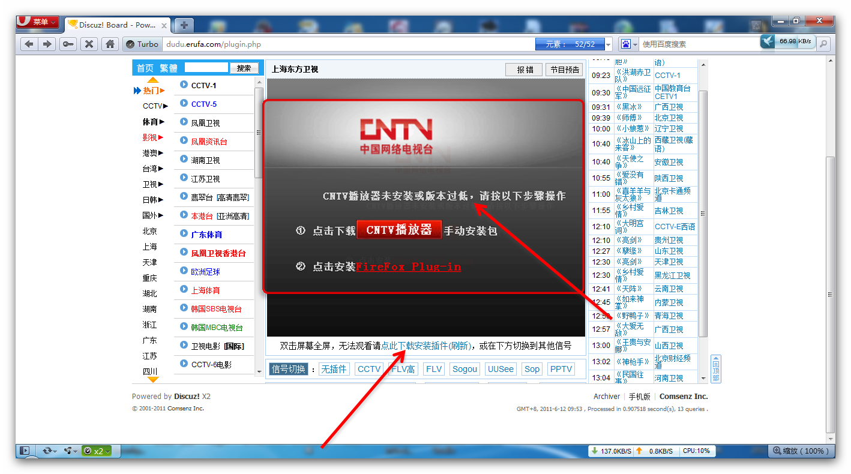Select the 体育 category
Screen dimensions: 851x474
[x=153, y=122]
